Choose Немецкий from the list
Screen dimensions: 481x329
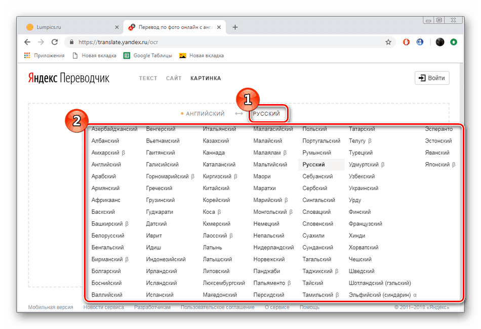pyautogui.click(x=266, y=223)
